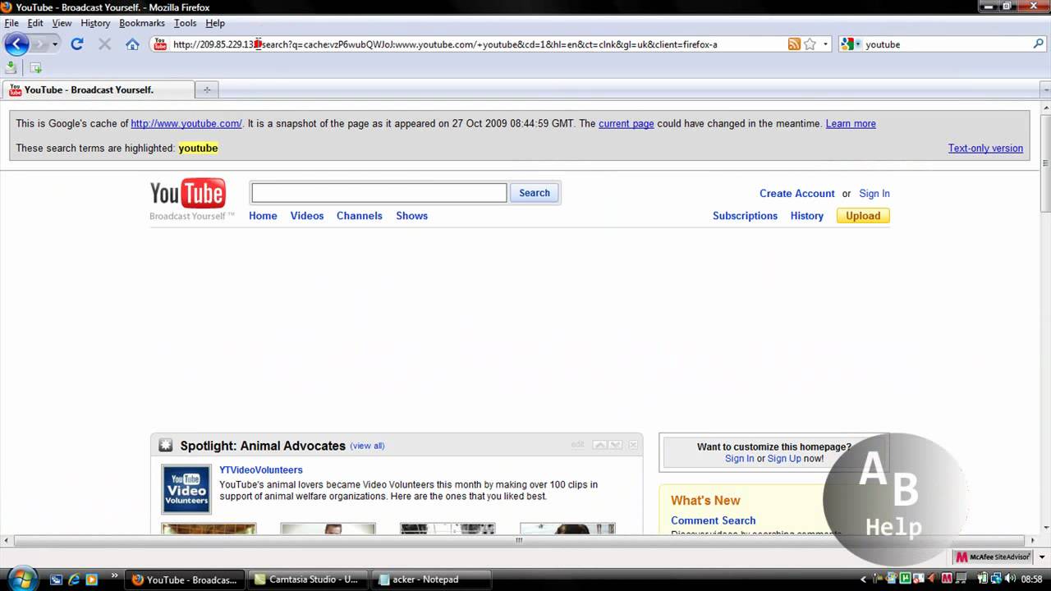The image size is (1051, 591).
Task: Open back/forward history dropdown arrow
Action: 55,44
